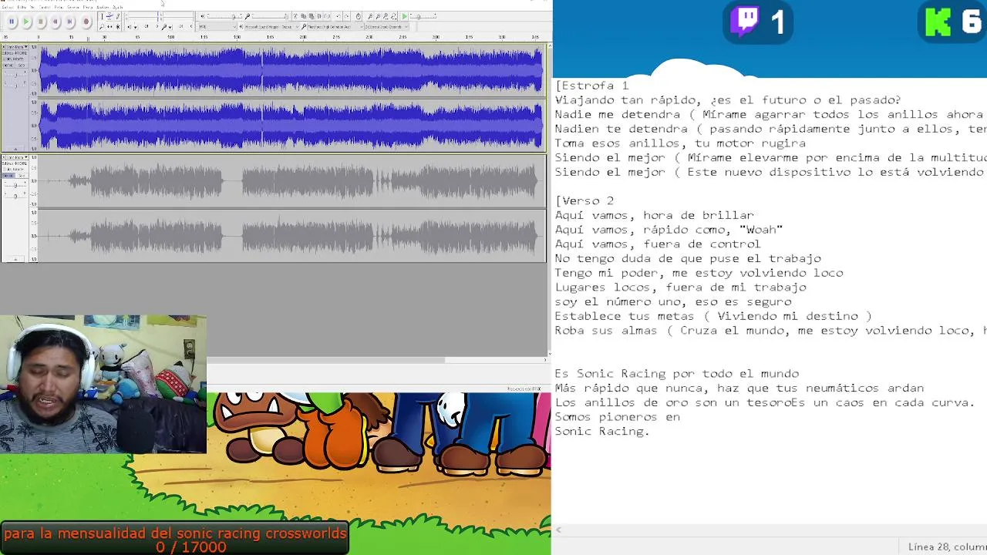
Task: Adjust pan slider of second track
Action: tap(15, 196)
